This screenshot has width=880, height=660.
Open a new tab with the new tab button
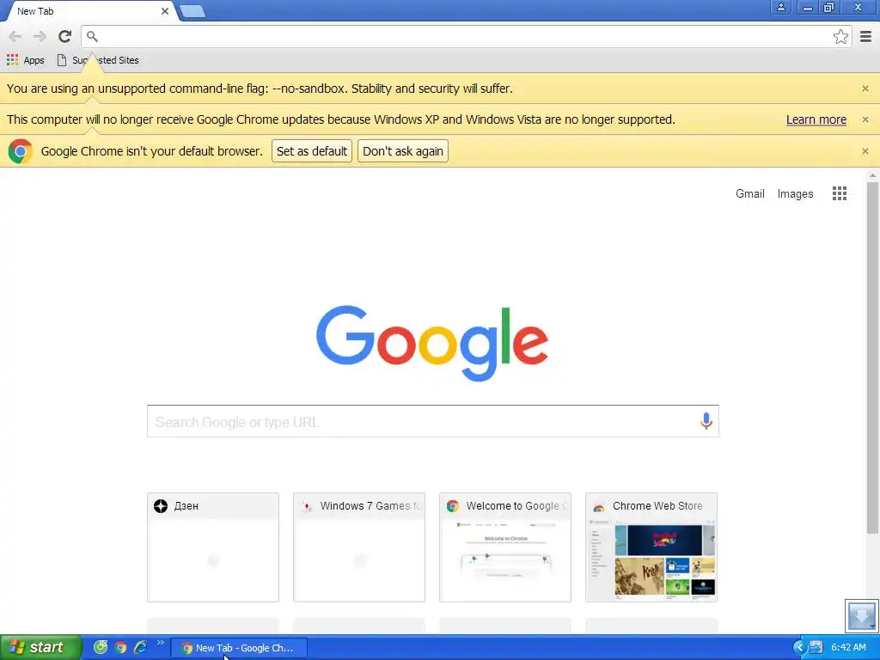pyautogui.click(x=192, y=10)
